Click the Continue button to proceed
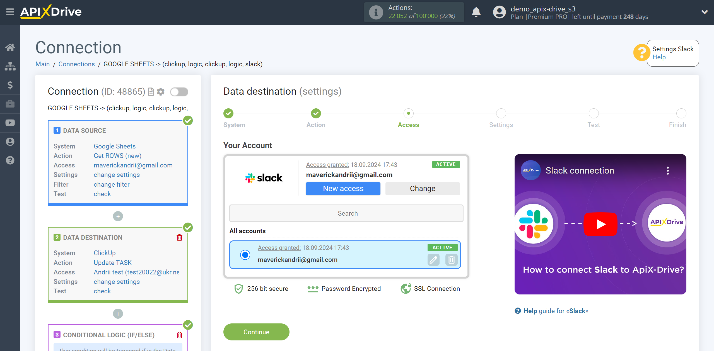The width and height of the screenshot is (714, 351). (x=256, y=332)
